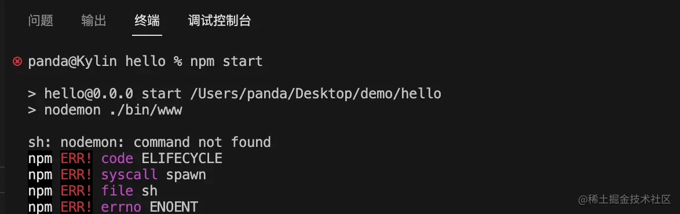Click the ./bin/www file path
The width and height of the screenshot is (680, 214).
tap(145, 110)
